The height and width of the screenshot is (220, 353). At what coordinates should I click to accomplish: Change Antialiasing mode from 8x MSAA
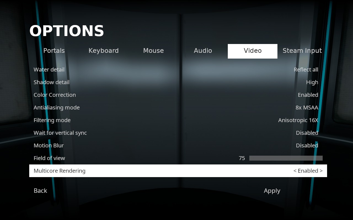307,108
